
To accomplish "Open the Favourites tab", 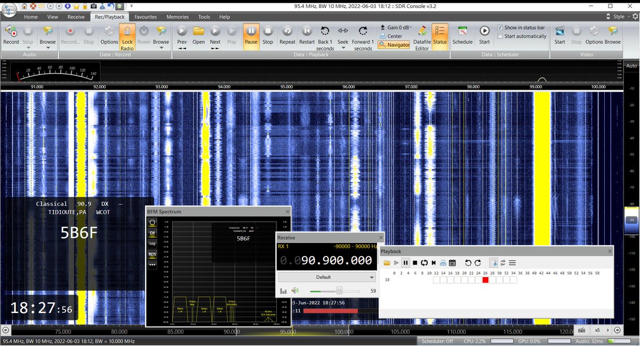I will (146, 17).
